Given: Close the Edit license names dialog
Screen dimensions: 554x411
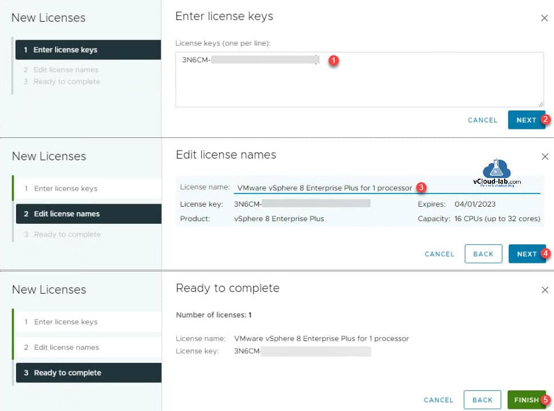Looking at the screenshot, I should 545,156.
